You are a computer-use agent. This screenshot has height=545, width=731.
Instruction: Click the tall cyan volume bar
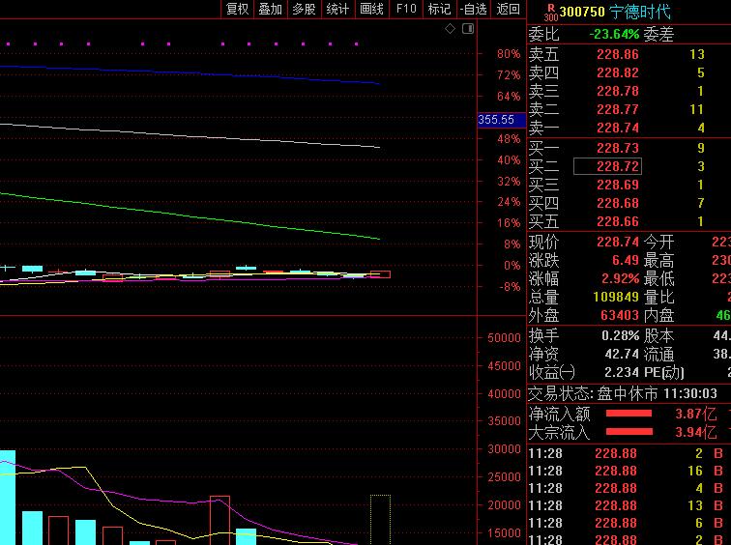(8, 497)
